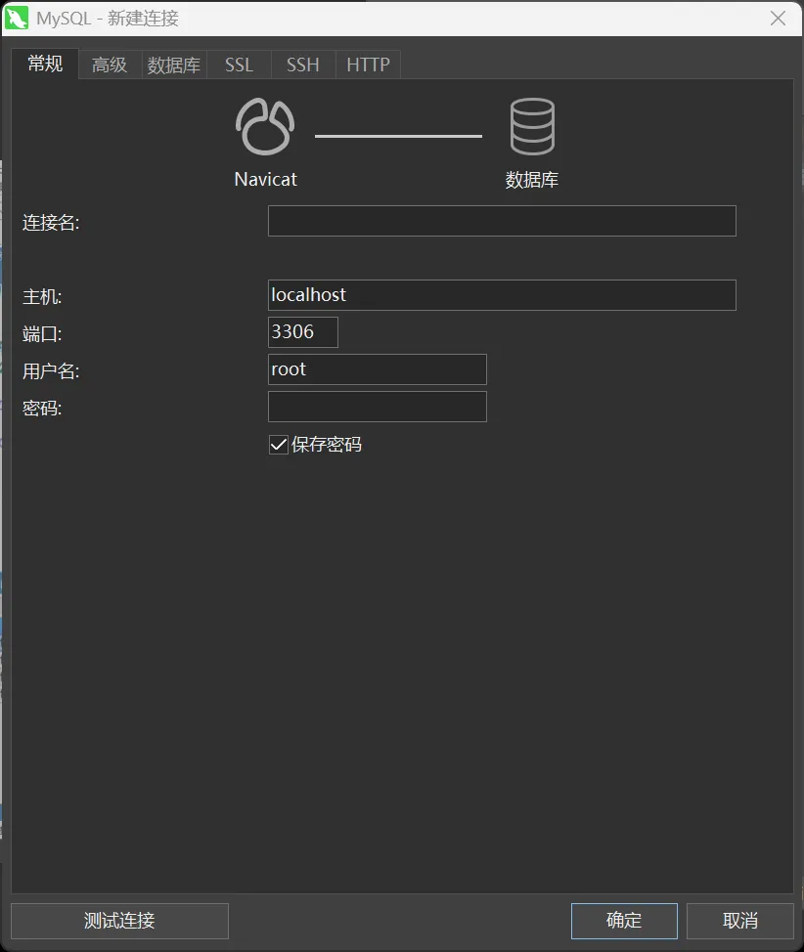
Task: Click the database cylinder icon in the diagram
Action: pyautogui.click(x=532, y=128)
